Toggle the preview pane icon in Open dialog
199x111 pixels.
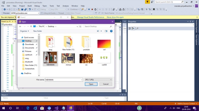click(x=106, y=31)
